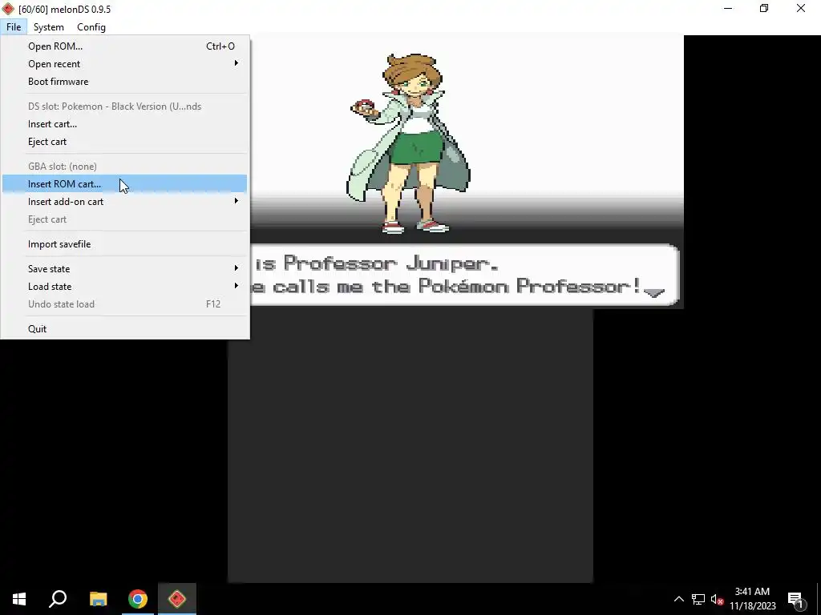The height and width of the screenshot is (615, 821).
Task: Expand Insert add-on cart submenu
Action: click(124, 202)
